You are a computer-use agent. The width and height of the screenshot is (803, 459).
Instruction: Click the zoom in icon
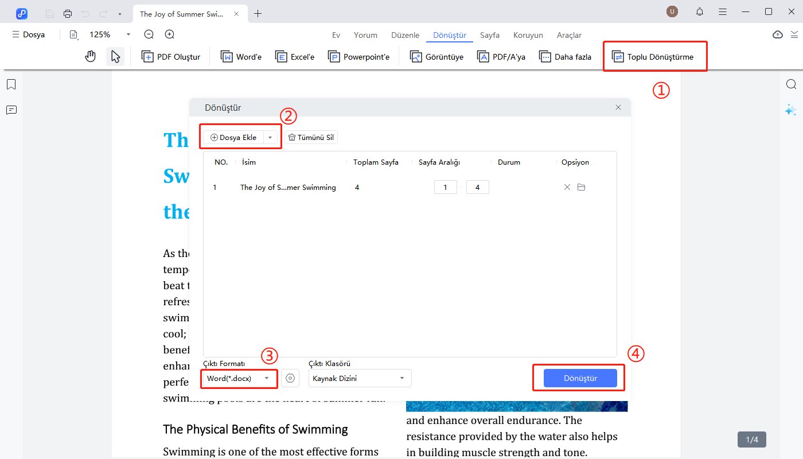click(x=169, y=34)
